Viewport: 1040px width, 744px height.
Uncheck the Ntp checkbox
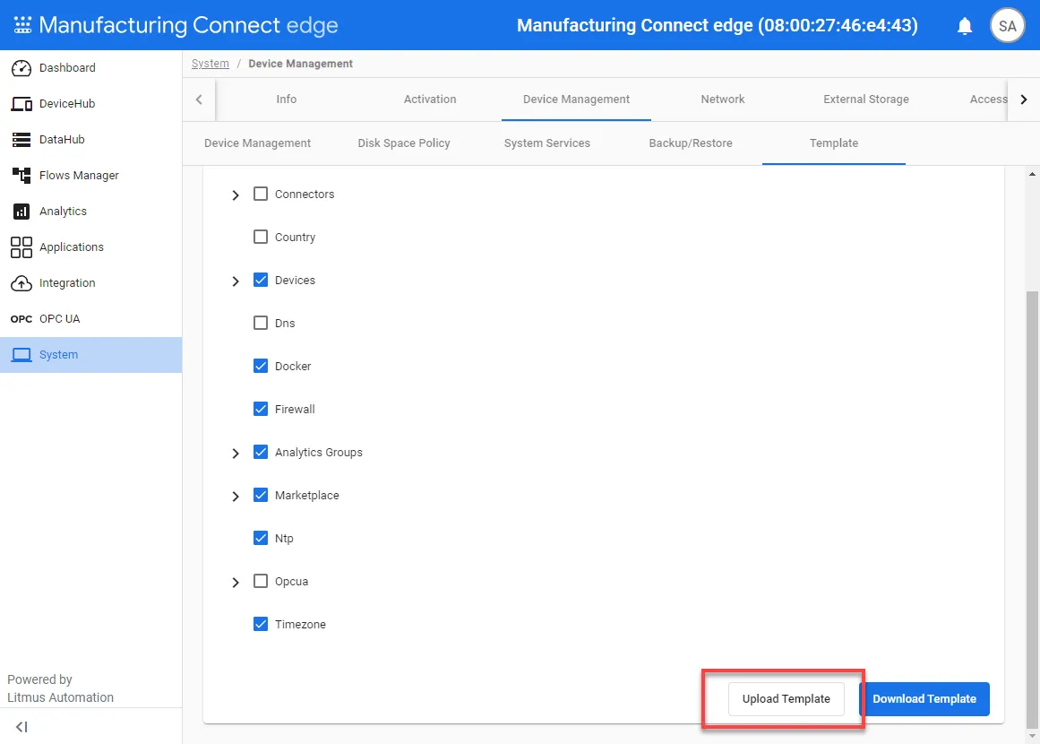pyautogui.click(x=261, y=538)
